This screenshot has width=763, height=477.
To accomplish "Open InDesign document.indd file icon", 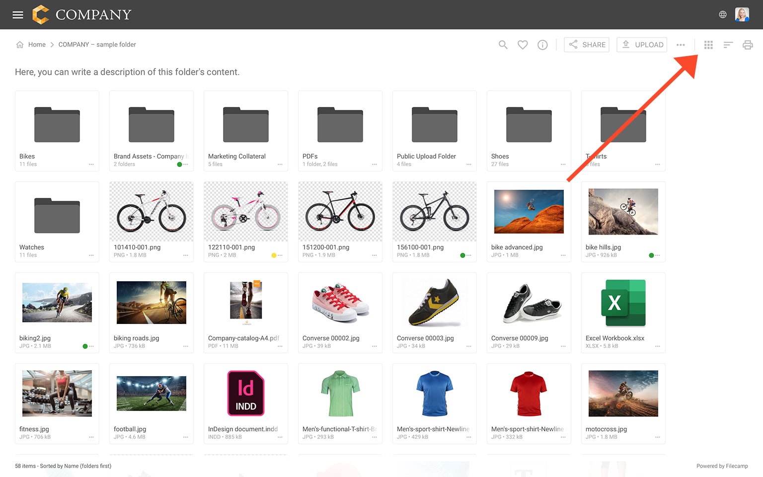I will tap(246, 393).
